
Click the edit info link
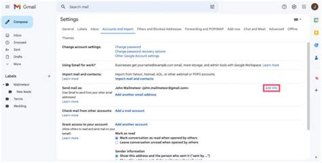(x=271, y=88)
